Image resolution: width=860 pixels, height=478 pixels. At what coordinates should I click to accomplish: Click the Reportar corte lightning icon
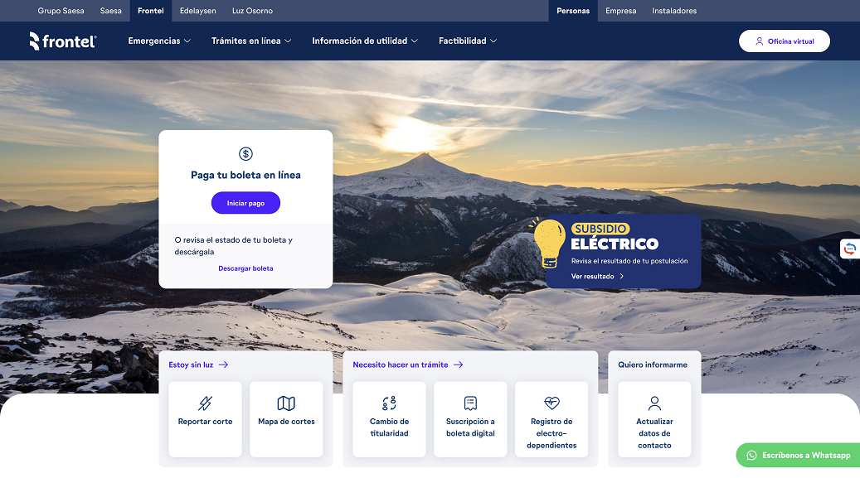pyautogui.click(x=205, y=403)
